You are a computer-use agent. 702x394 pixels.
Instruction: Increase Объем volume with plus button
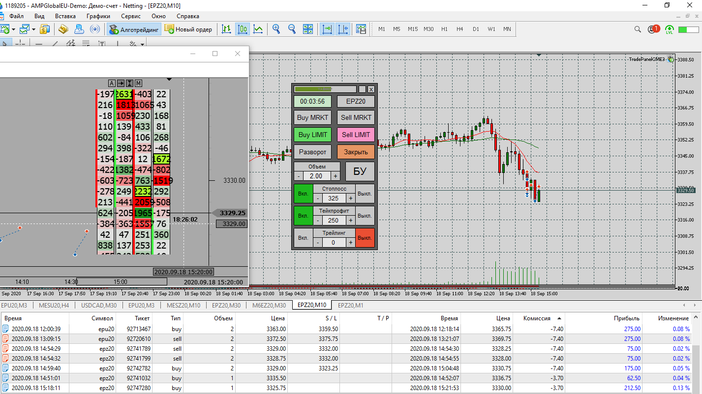tap(336, 176)
